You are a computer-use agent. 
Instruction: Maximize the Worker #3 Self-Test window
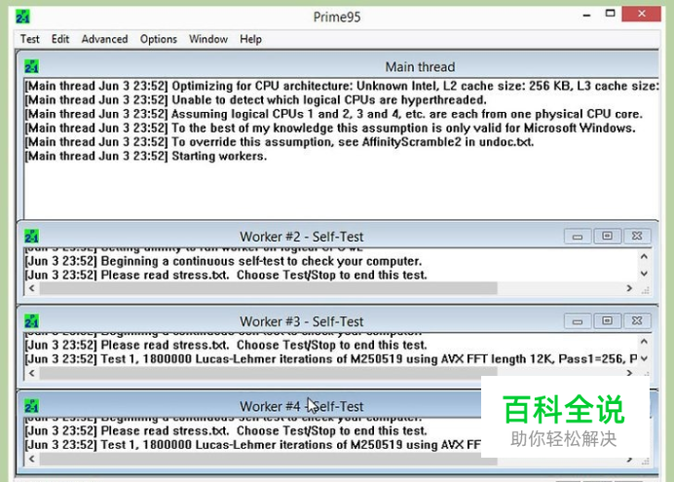coord(607,321)
